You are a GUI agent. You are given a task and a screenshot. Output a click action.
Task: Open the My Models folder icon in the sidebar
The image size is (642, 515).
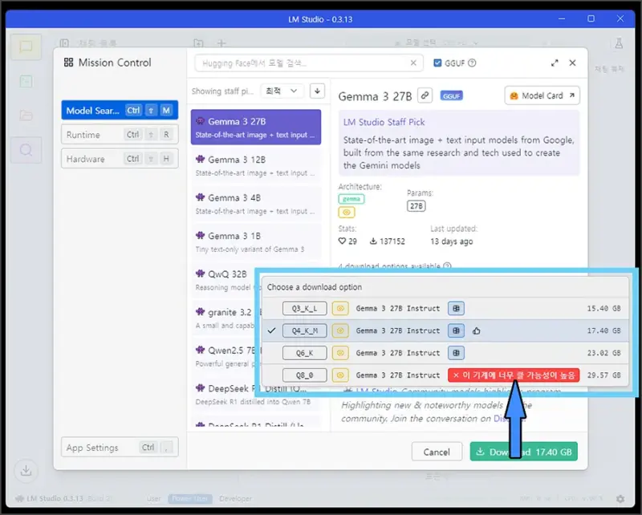click(26, 115)
